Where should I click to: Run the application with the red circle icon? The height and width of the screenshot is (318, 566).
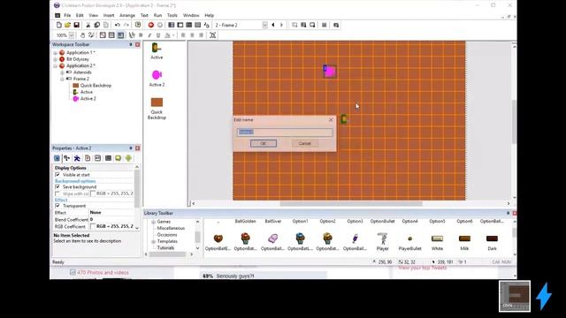point(151,25)
